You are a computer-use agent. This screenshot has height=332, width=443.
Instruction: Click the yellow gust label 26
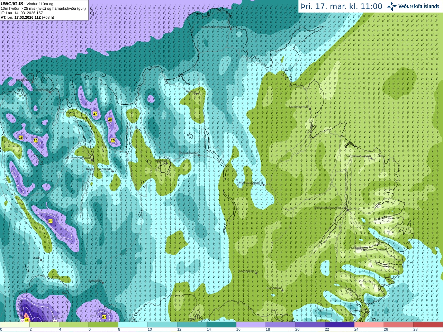click(36, 140)
